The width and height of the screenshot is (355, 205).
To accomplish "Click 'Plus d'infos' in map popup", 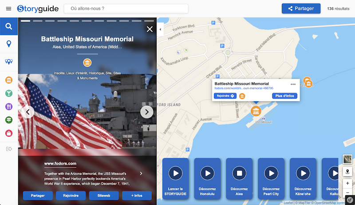I will (284, 96).
